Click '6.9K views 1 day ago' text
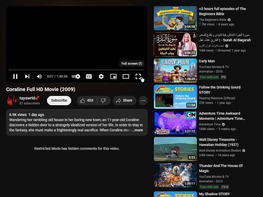 pos(26,115)
